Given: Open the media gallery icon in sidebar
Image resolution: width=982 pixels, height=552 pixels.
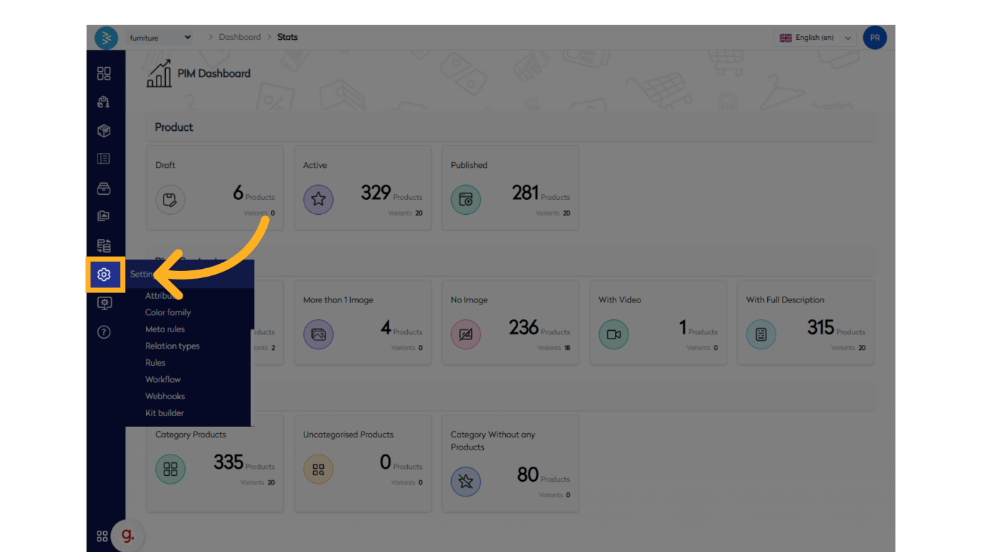Looking at the screenshot, I should (104, 216).
